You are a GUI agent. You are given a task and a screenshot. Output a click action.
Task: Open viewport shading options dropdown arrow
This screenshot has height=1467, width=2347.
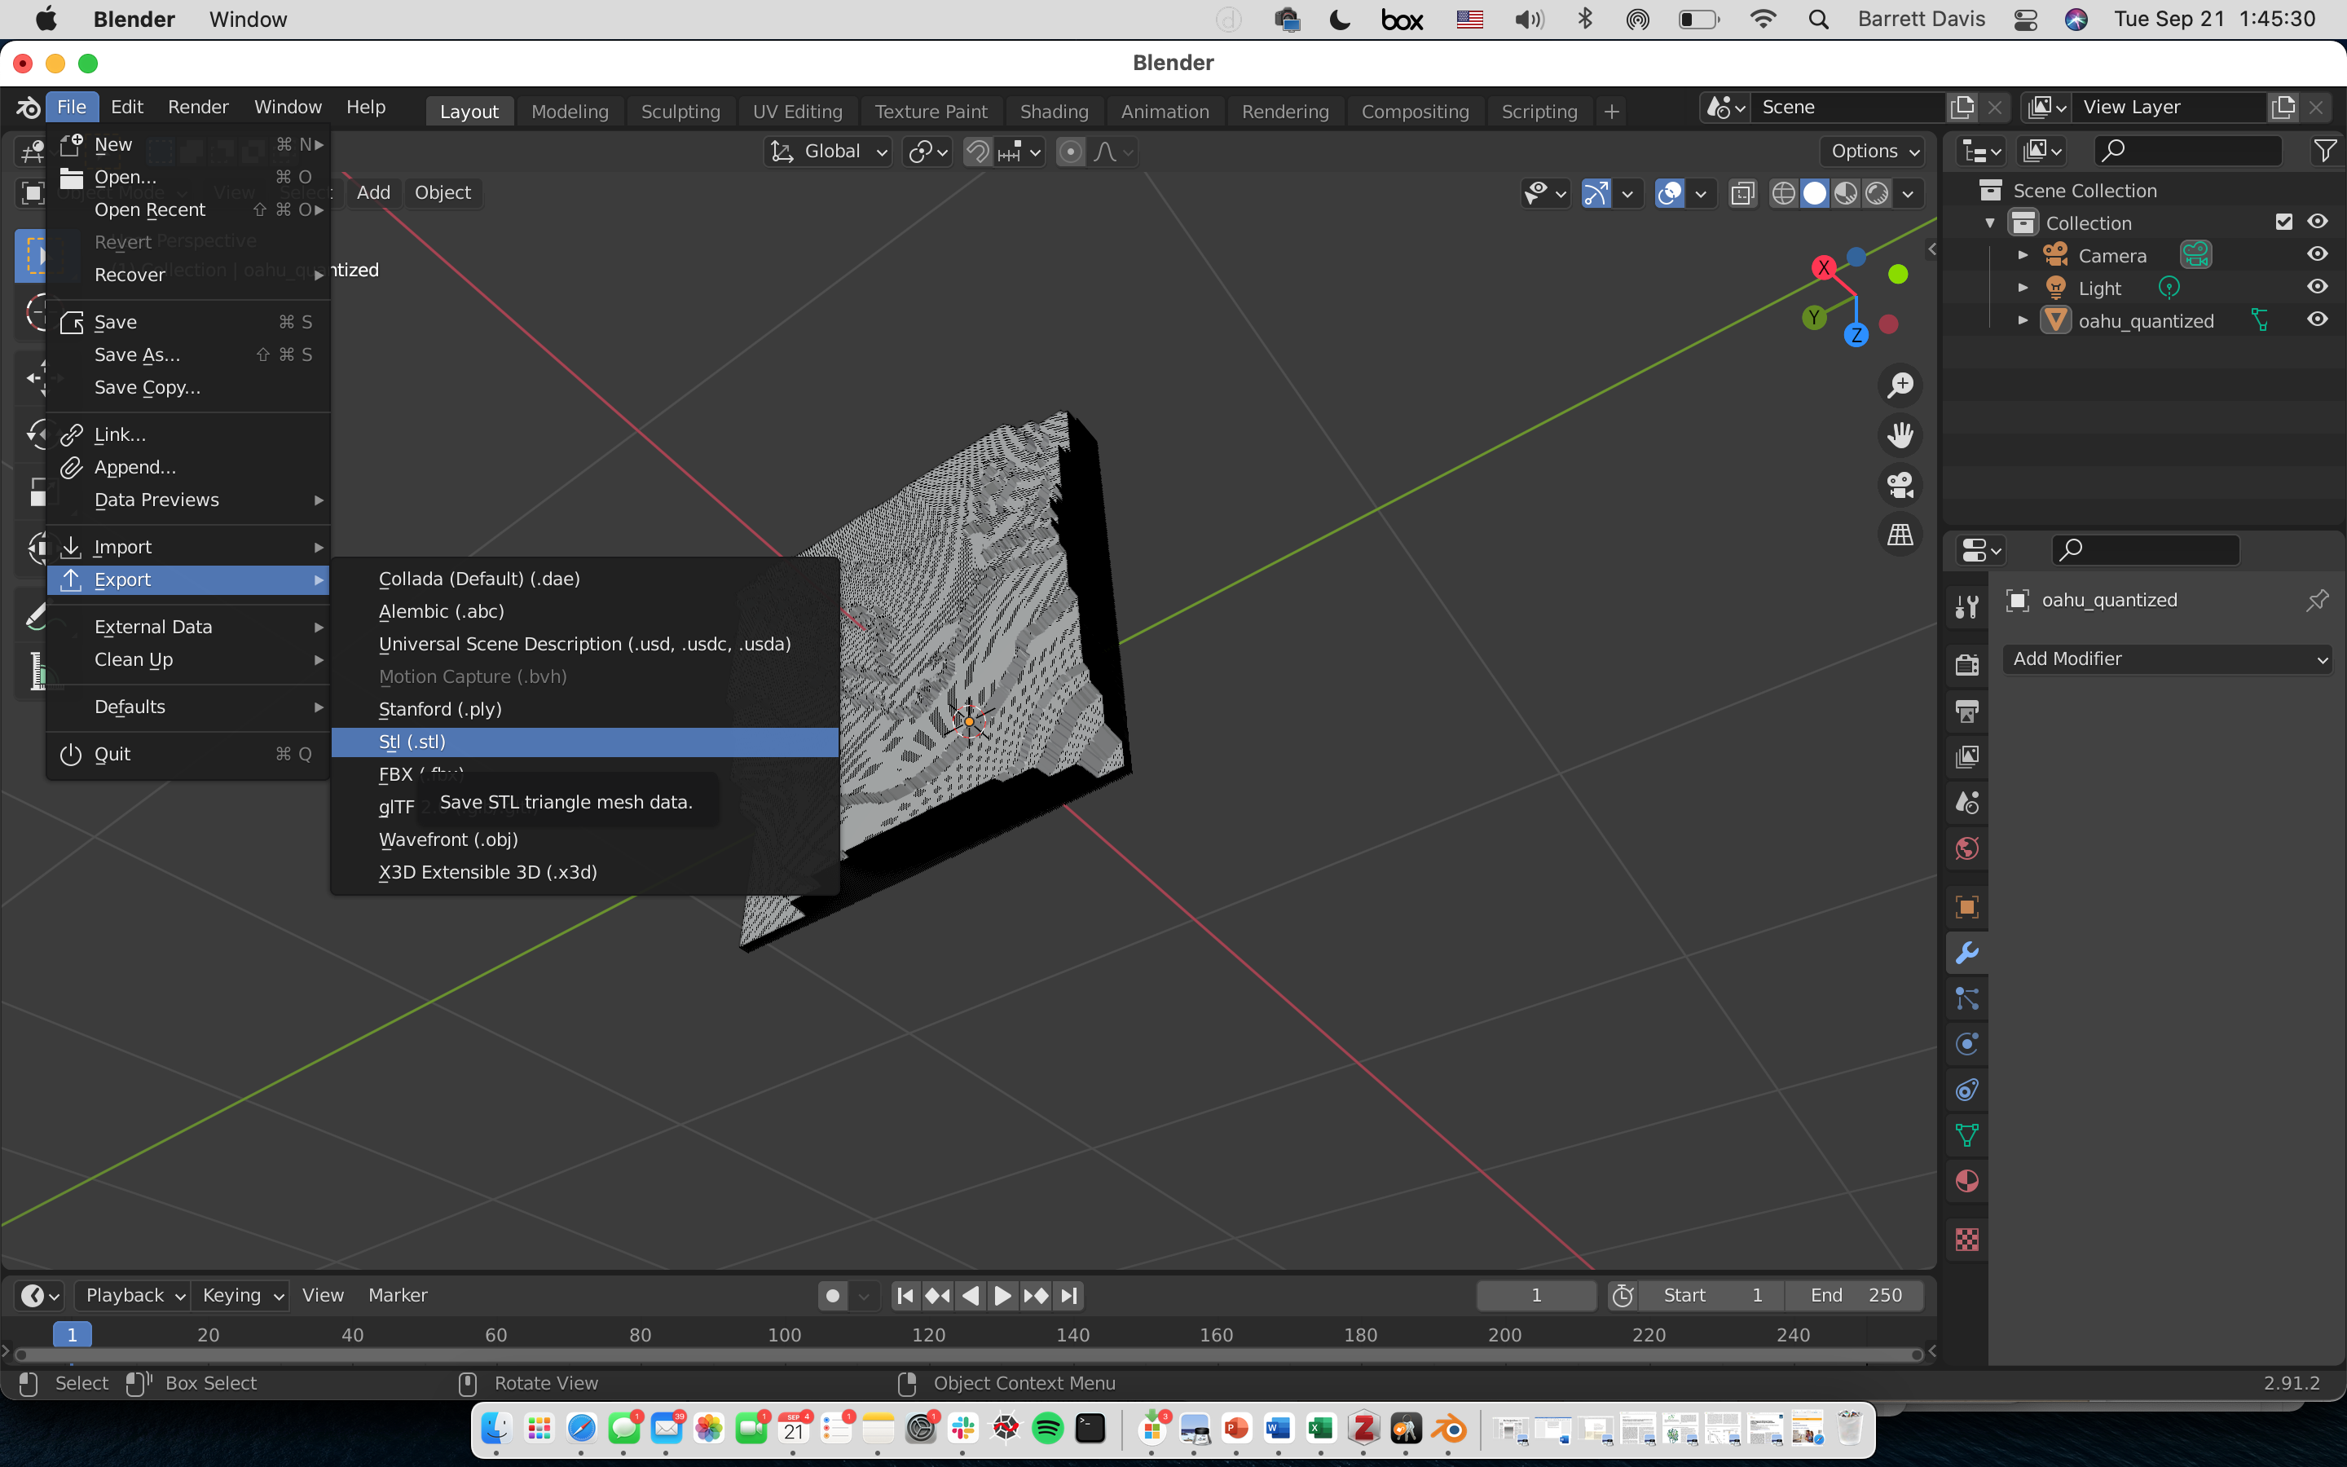[x=1908, y=193]
